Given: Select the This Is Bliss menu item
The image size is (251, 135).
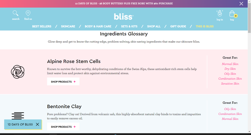Looking at the screenshot, I should coord(205,27).
